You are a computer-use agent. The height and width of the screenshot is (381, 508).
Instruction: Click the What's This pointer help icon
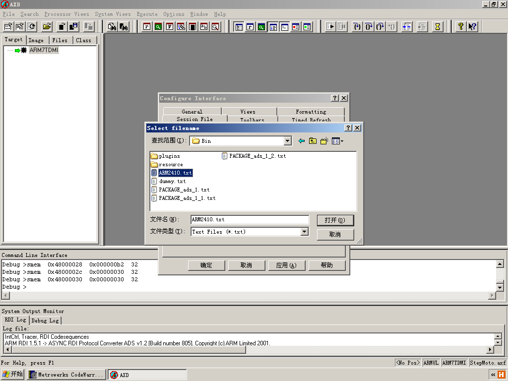tap(472, 27)
